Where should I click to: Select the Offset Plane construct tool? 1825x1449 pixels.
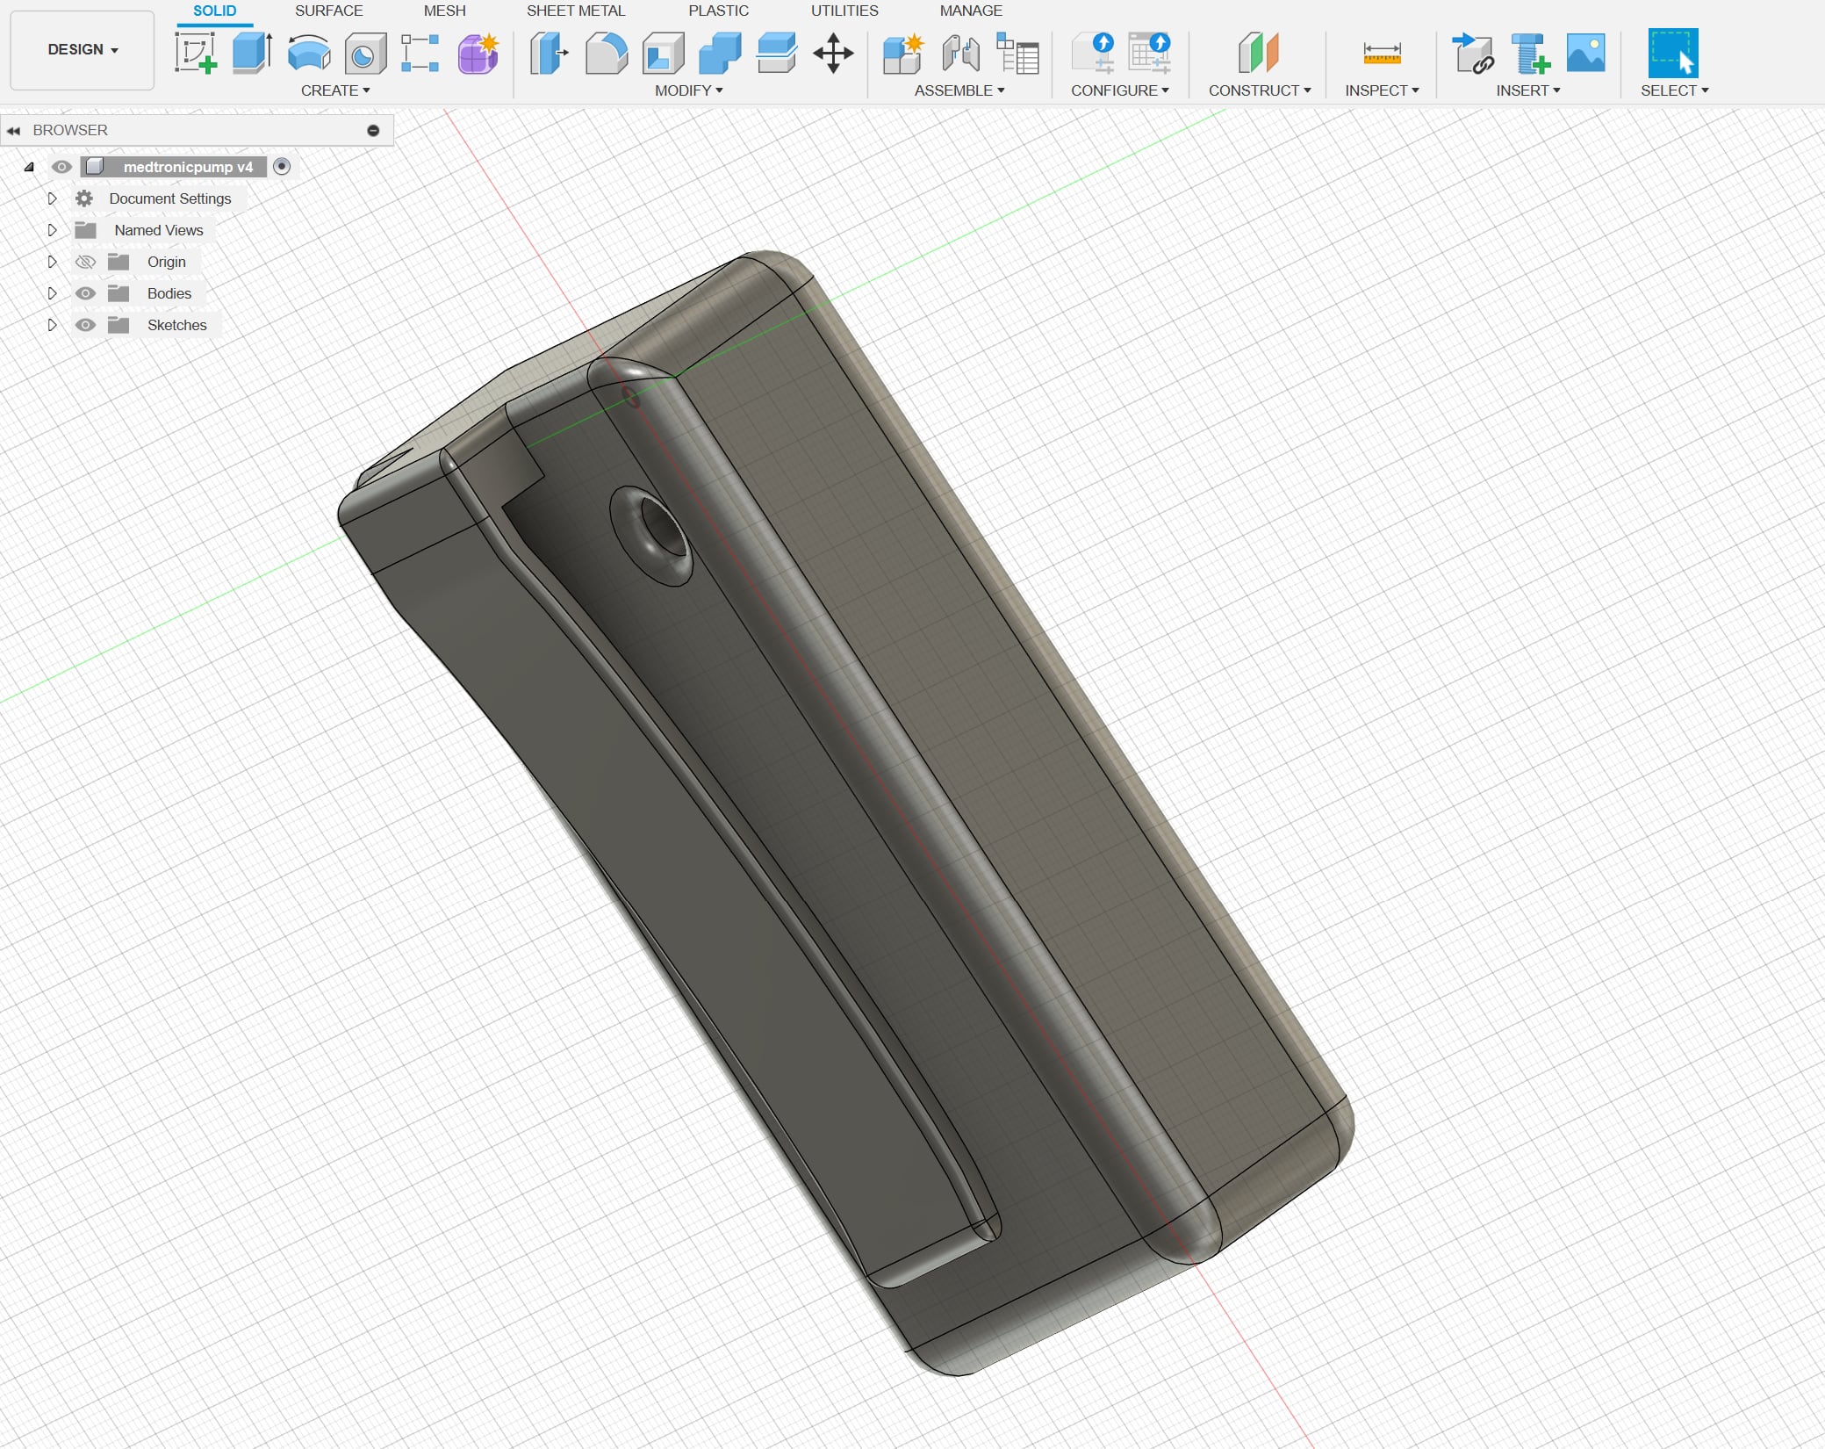pos(1259,53)
